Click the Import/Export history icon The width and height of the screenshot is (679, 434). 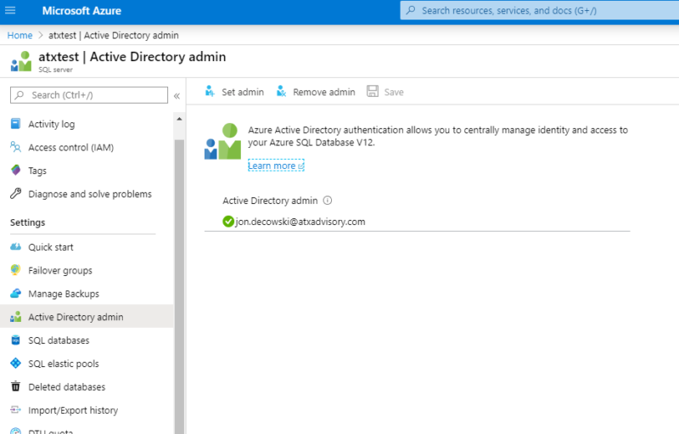[15, 409]
